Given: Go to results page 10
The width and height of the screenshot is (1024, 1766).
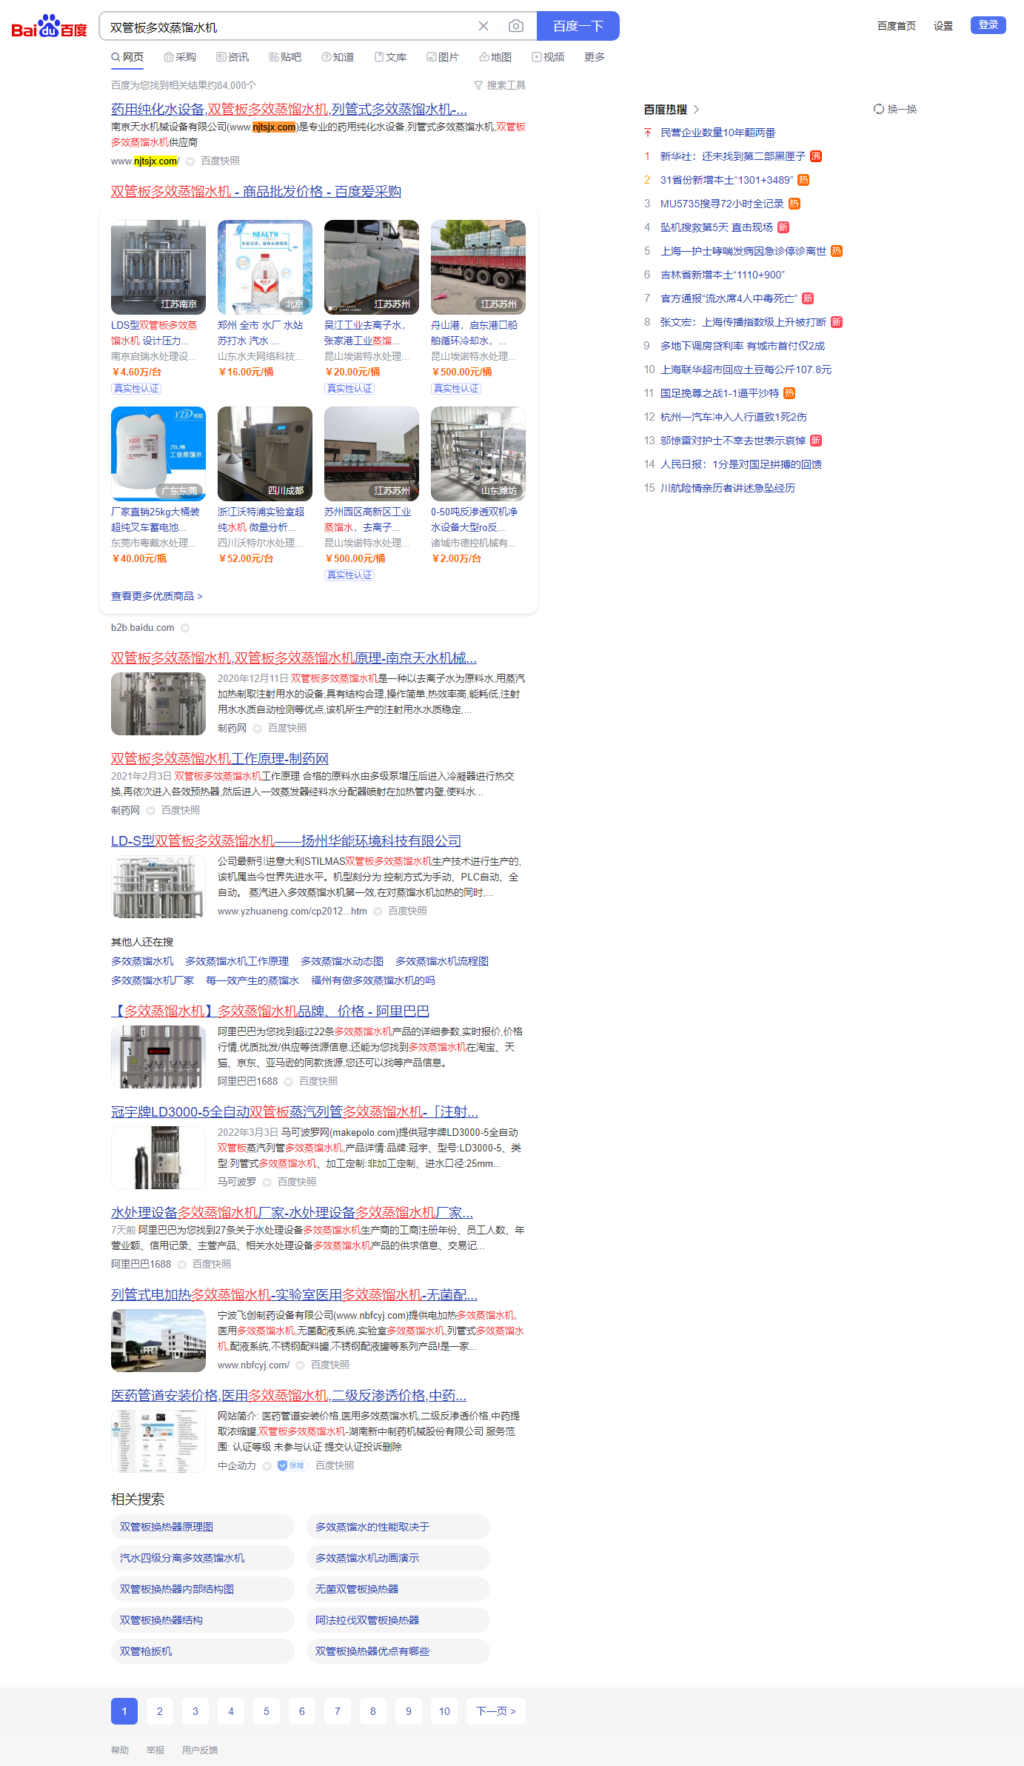Looking at the screenshot, I should pos(444,1711).
